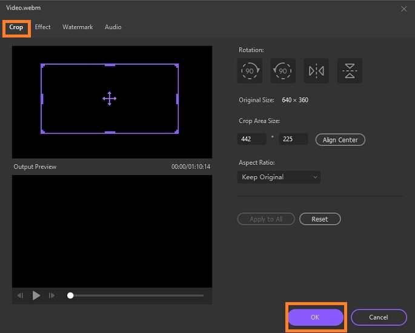Open the Audio tab
The width and height of the screenshot is (415, 333).
coord(113,27)
